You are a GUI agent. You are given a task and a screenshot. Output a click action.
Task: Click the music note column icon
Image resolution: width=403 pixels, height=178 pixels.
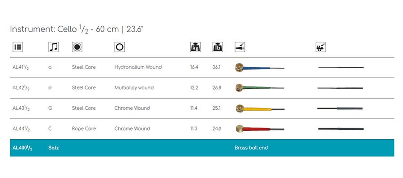[53, 47]
